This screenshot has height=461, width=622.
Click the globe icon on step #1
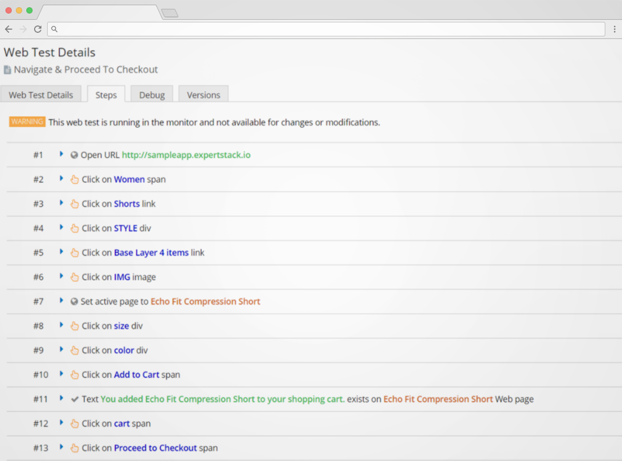(x=74, y=155)
